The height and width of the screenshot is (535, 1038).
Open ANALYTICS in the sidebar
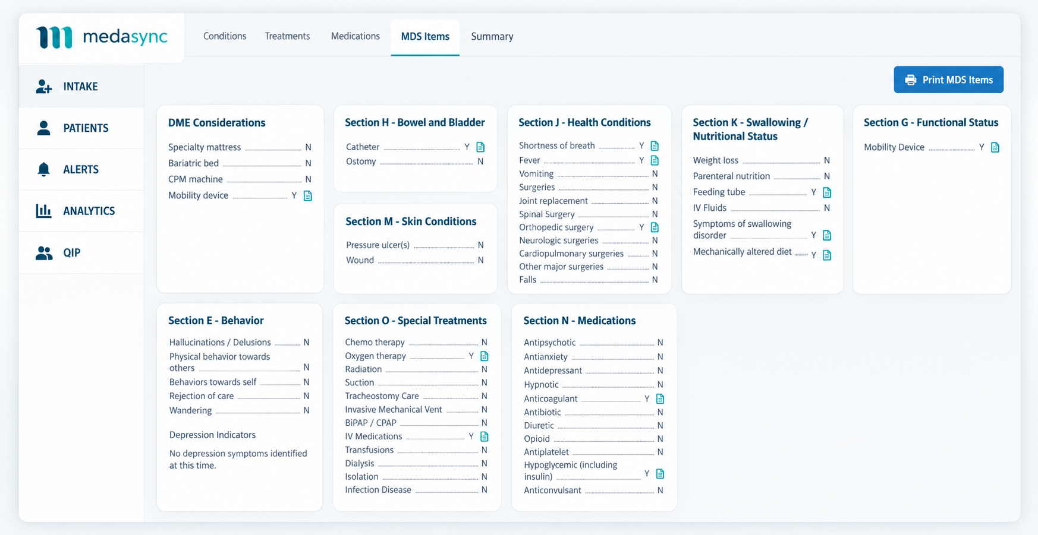point(81,211)
